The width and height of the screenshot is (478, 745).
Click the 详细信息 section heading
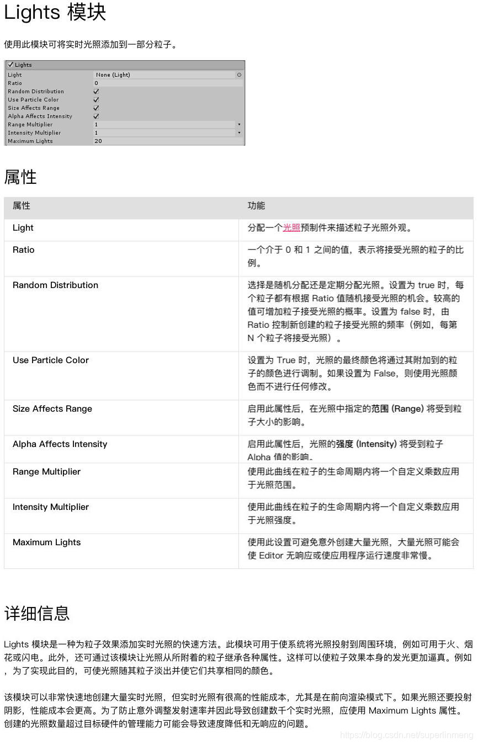click(x=37, y=613)
